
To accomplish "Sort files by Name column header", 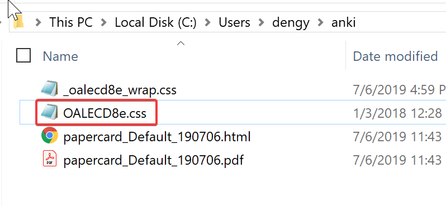I will (60, 56).
